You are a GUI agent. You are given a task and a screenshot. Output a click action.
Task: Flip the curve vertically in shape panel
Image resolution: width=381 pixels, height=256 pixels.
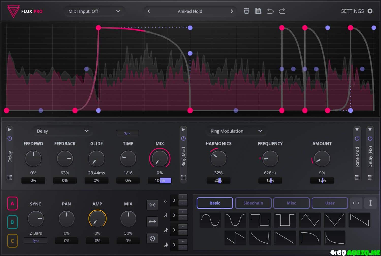(x=370, y=203)
